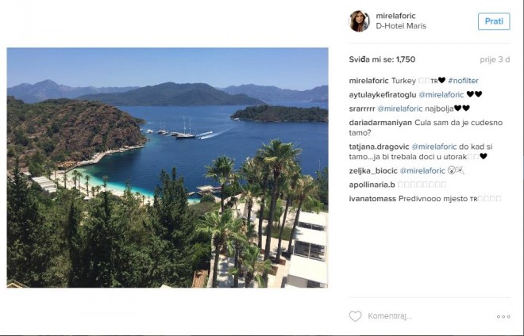
Task: Click the 'prije 3 d' timestamp
Action: [495, 59]
